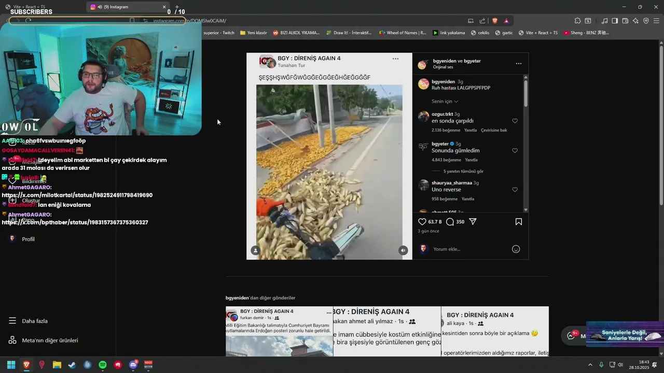This screenshot has width=664, height=373.
Task: Open the "Wheel of Names" bookmark
Action: point(403,33)
